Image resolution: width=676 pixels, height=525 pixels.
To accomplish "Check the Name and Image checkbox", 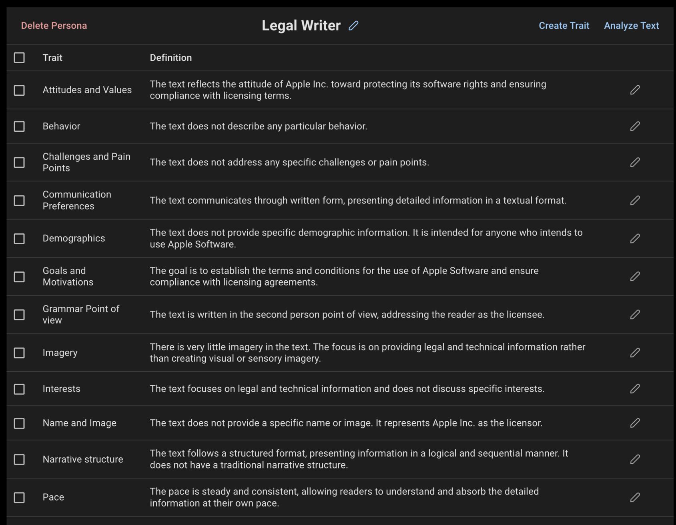I will (x=19, y=423).
